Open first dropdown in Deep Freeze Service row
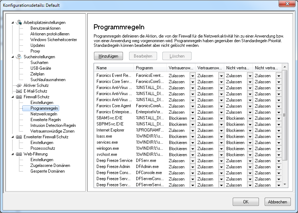Screen dimensions: 298x213 [x=193, y=161]
